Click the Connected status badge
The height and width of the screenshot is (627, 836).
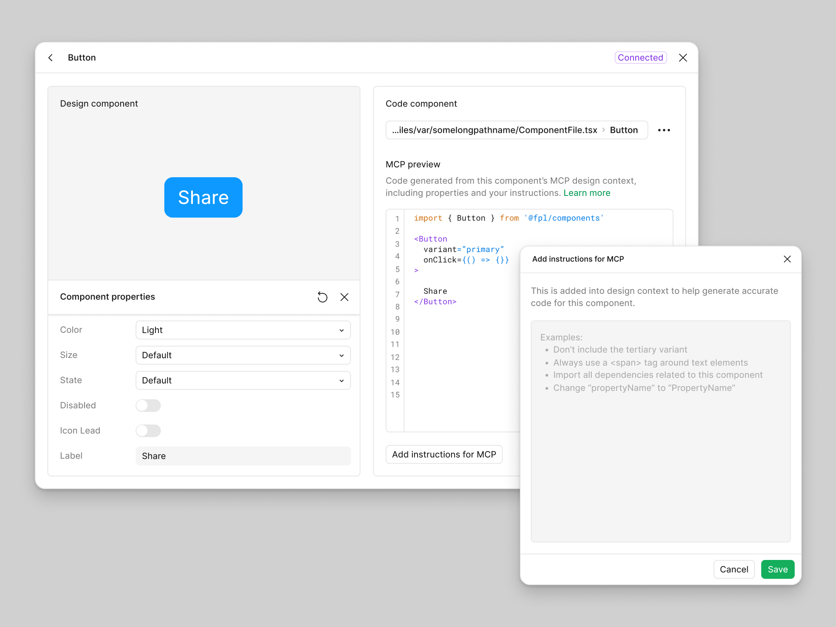[640, 57]
